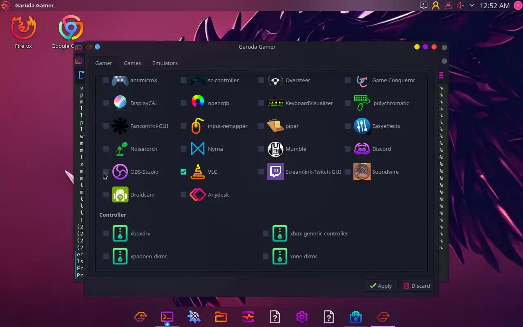Click the notification icon in top panel
523x327 pixels.
pyautogui.click(x=424, y=5)
